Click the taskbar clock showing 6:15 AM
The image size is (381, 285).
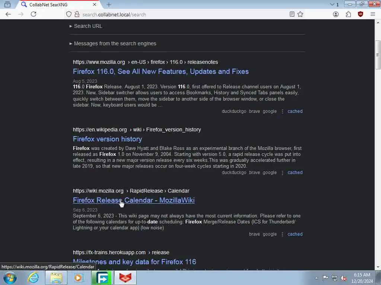(x=362, y=278)
